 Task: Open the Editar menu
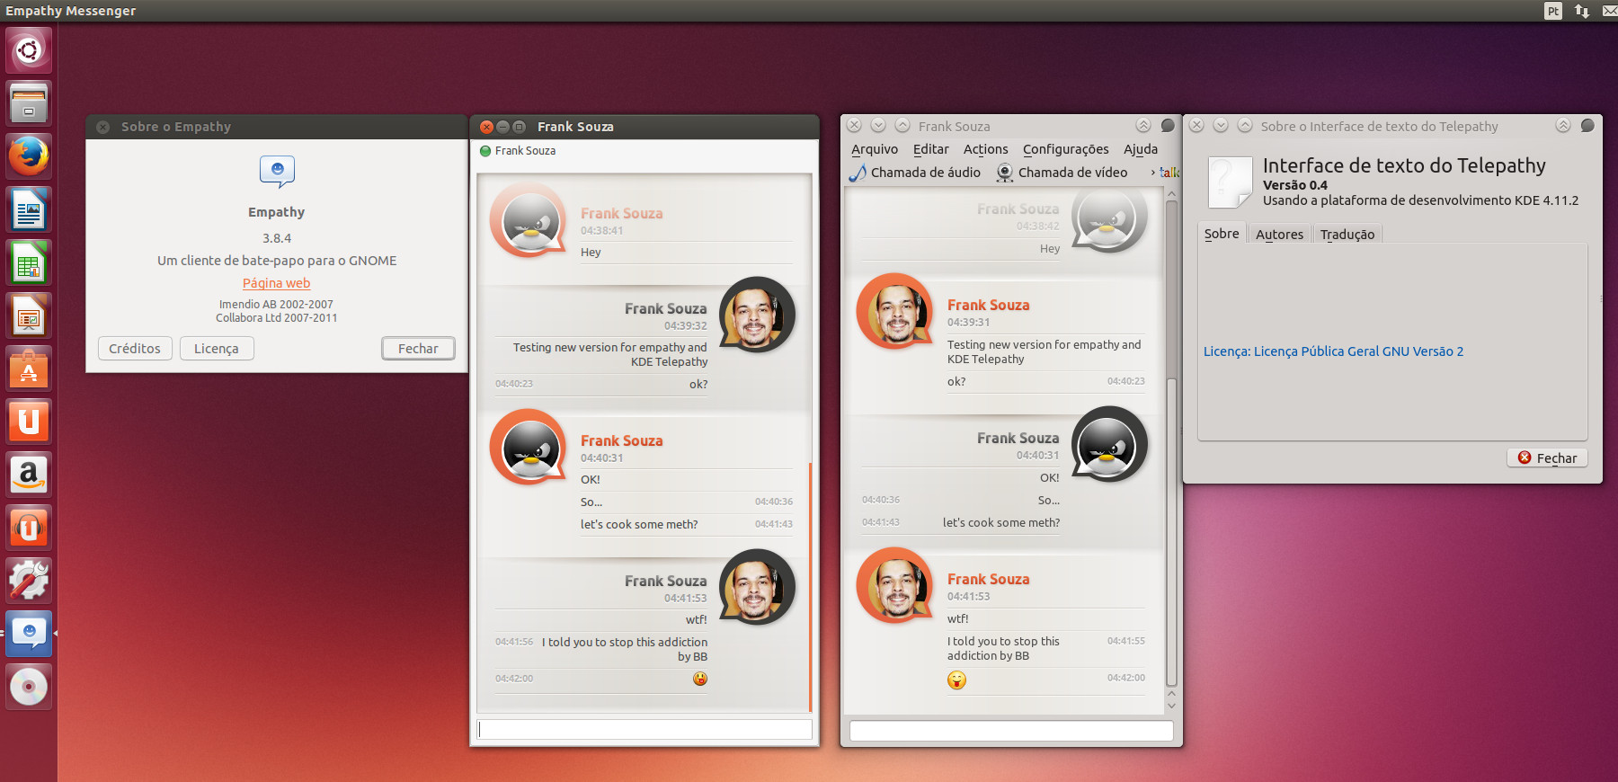pos(930,149)
